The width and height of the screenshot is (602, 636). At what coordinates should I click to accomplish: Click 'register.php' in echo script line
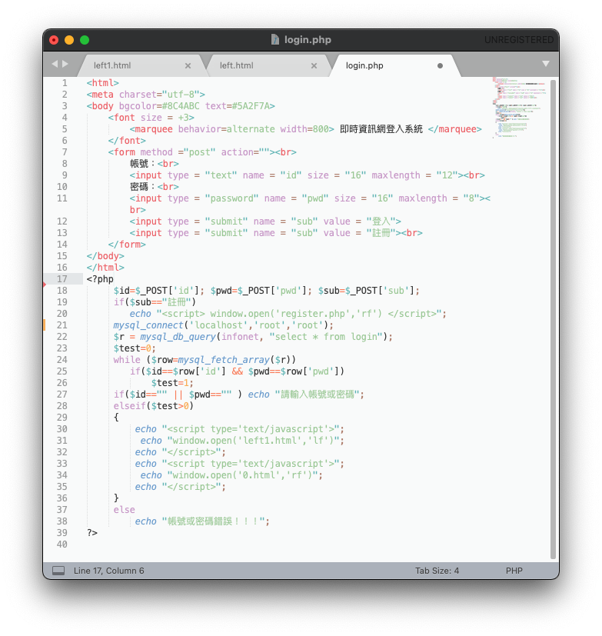pos(313,314)
